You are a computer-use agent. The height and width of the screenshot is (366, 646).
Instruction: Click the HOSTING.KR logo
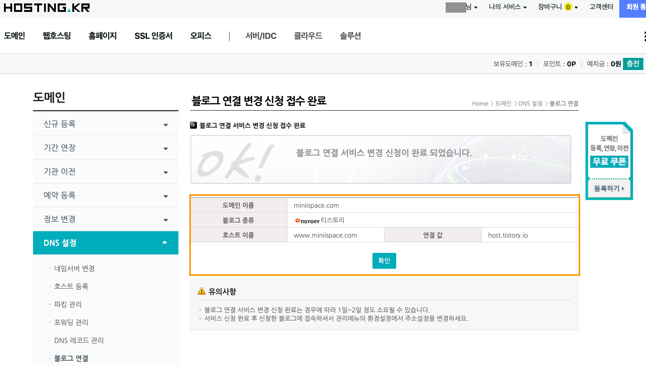[x=47, y=8]
